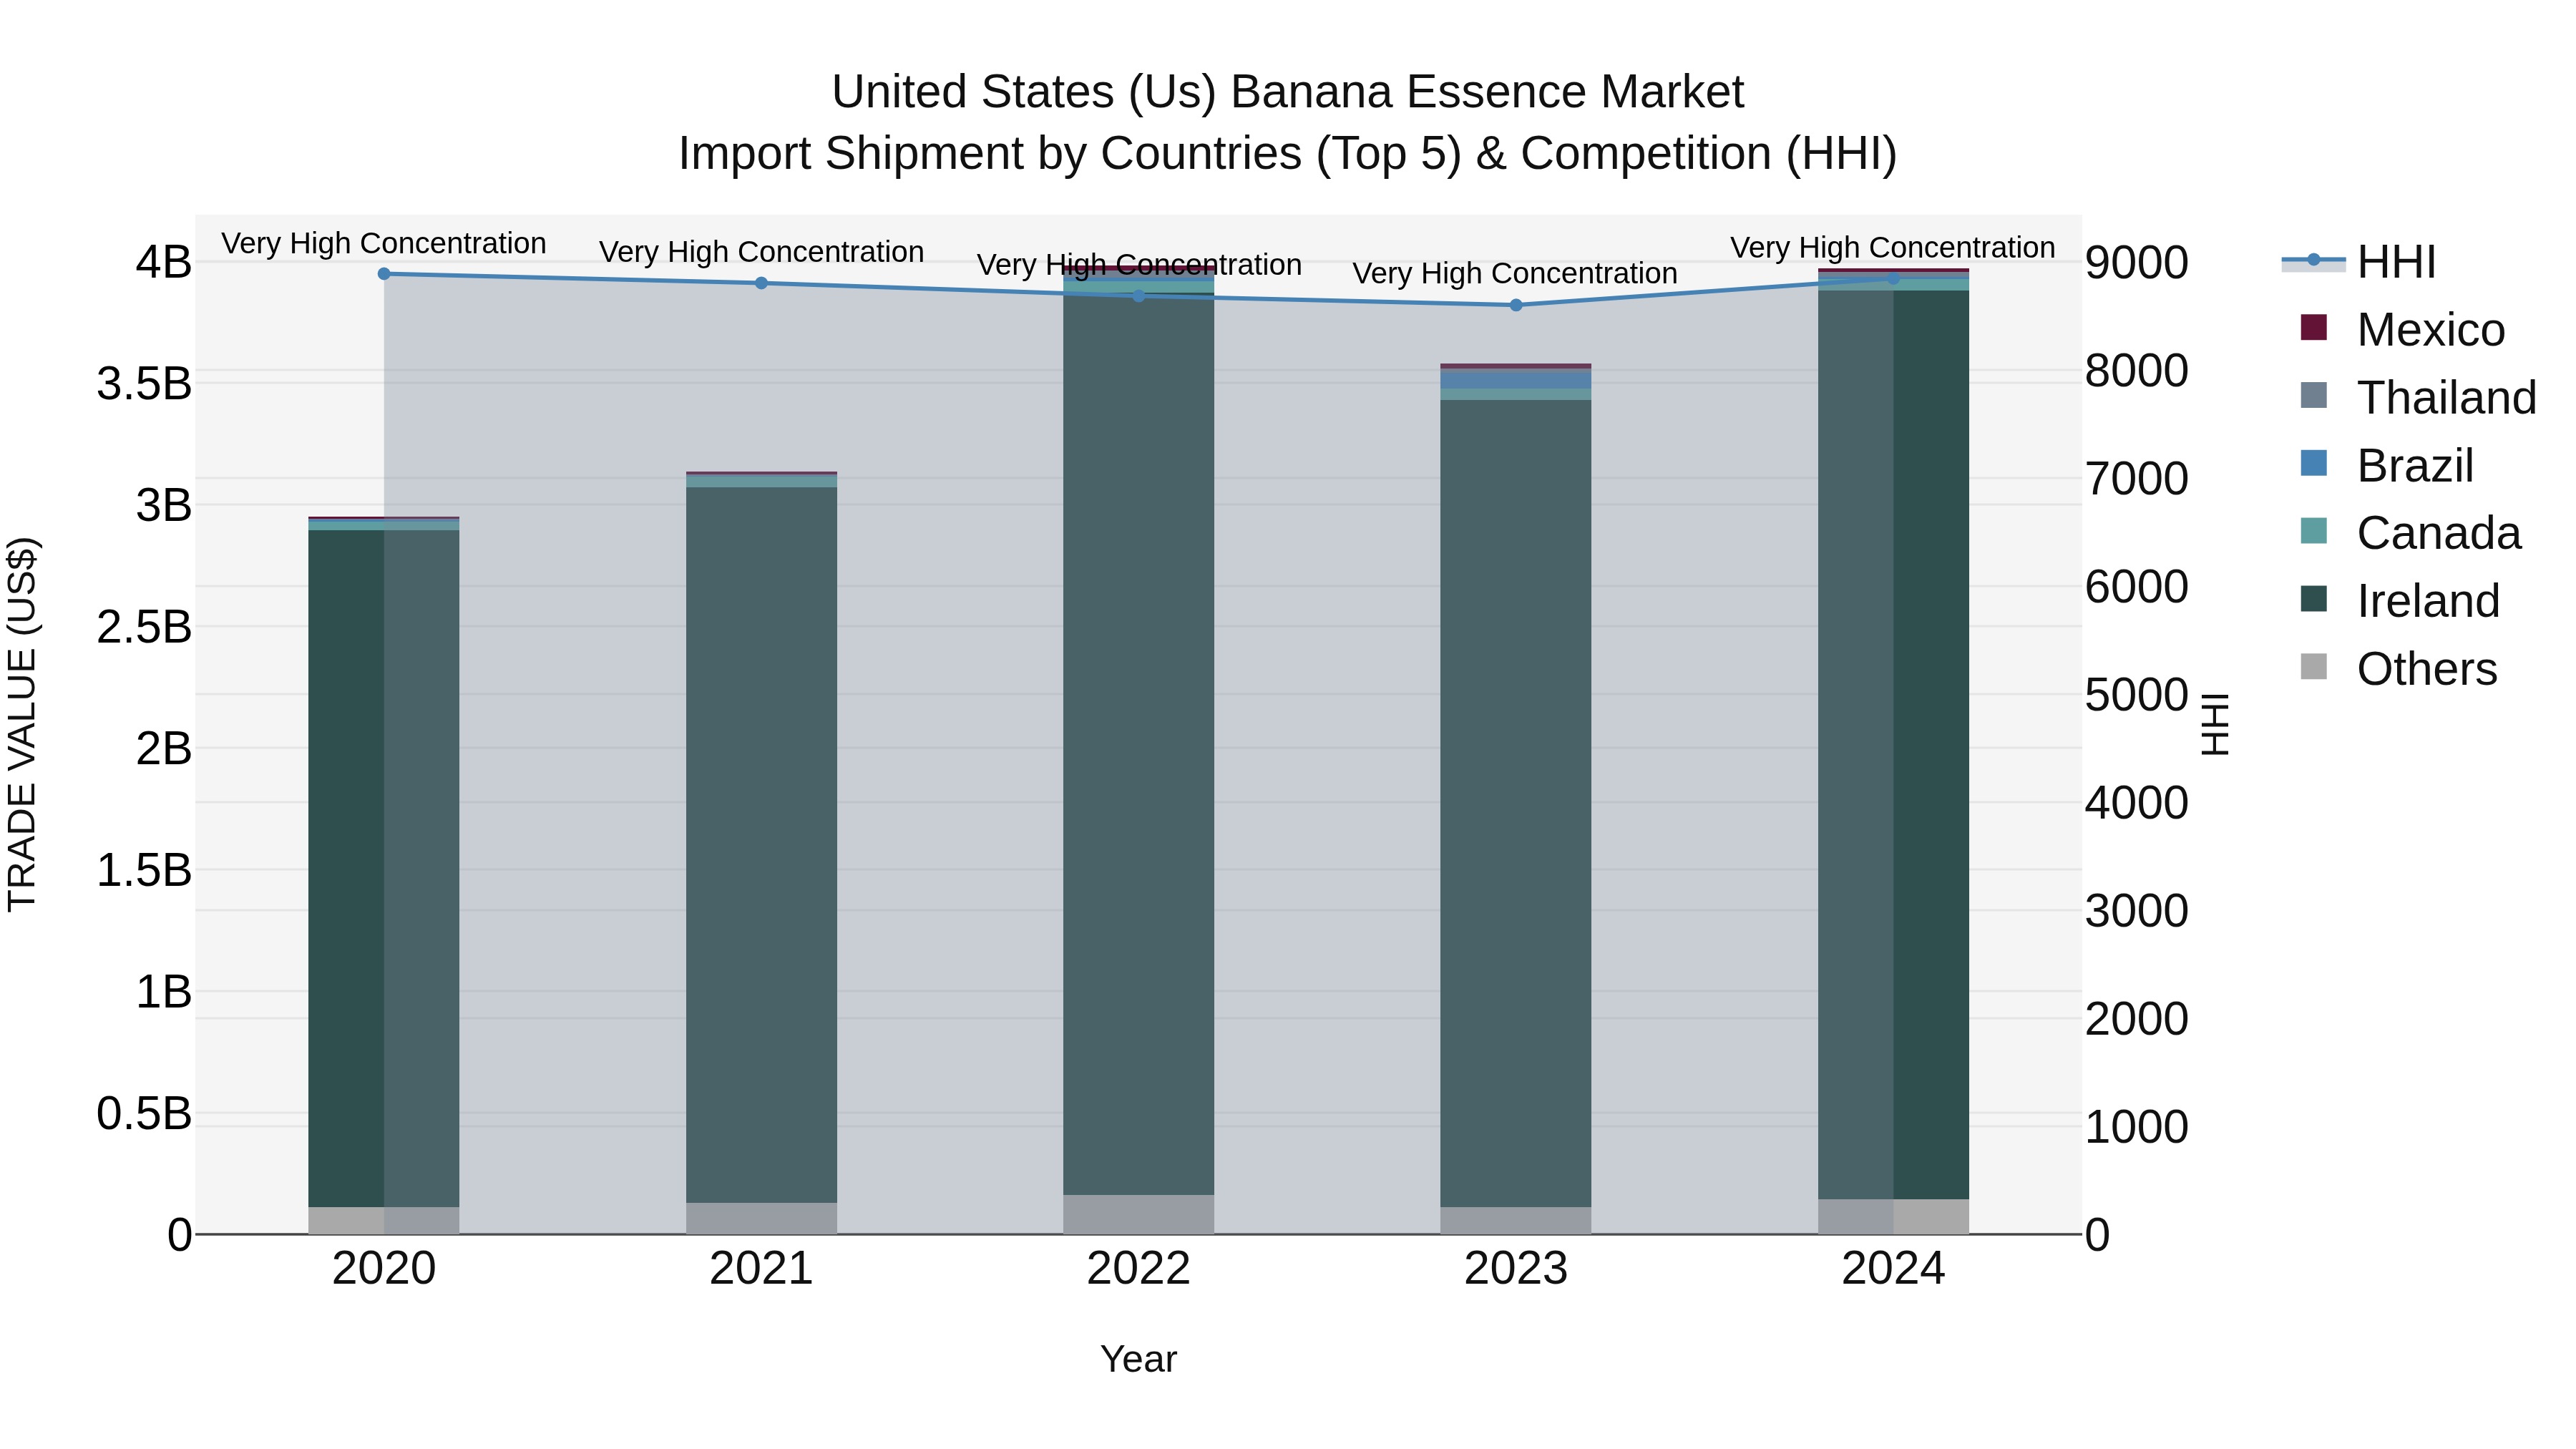Click the 2021 Ireland bar segment
The image size is (2576, 1449).
761,845
